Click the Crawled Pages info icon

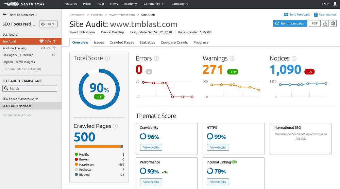115,126
